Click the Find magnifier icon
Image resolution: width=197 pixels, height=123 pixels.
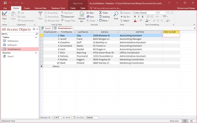coord(116,14)
